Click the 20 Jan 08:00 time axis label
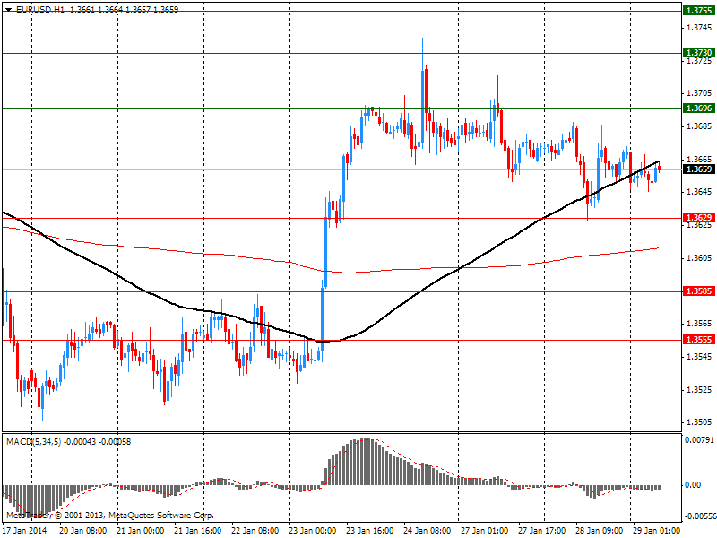This screenshot has height=538, width=717. [x=82, y=531]
